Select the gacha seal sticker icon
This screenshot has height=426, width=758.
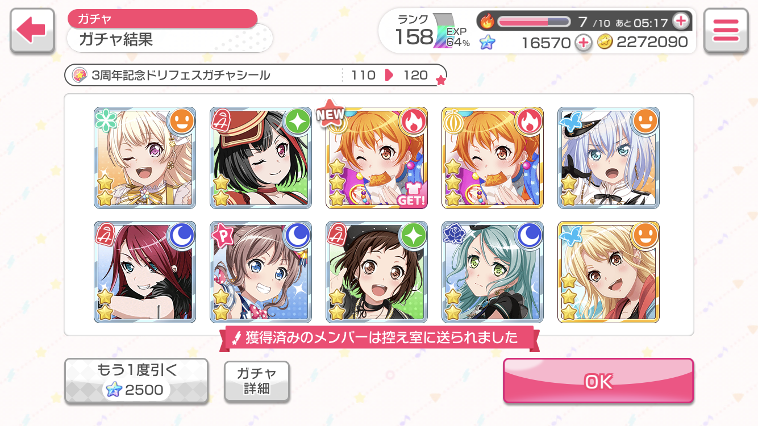pos(80,75)
